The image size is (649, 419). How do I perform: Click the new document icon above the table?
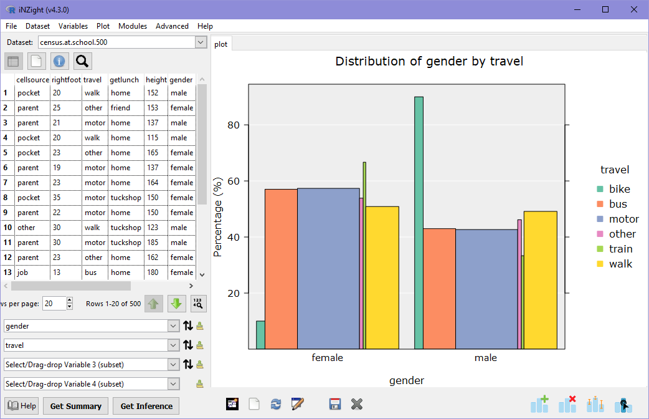36,61
